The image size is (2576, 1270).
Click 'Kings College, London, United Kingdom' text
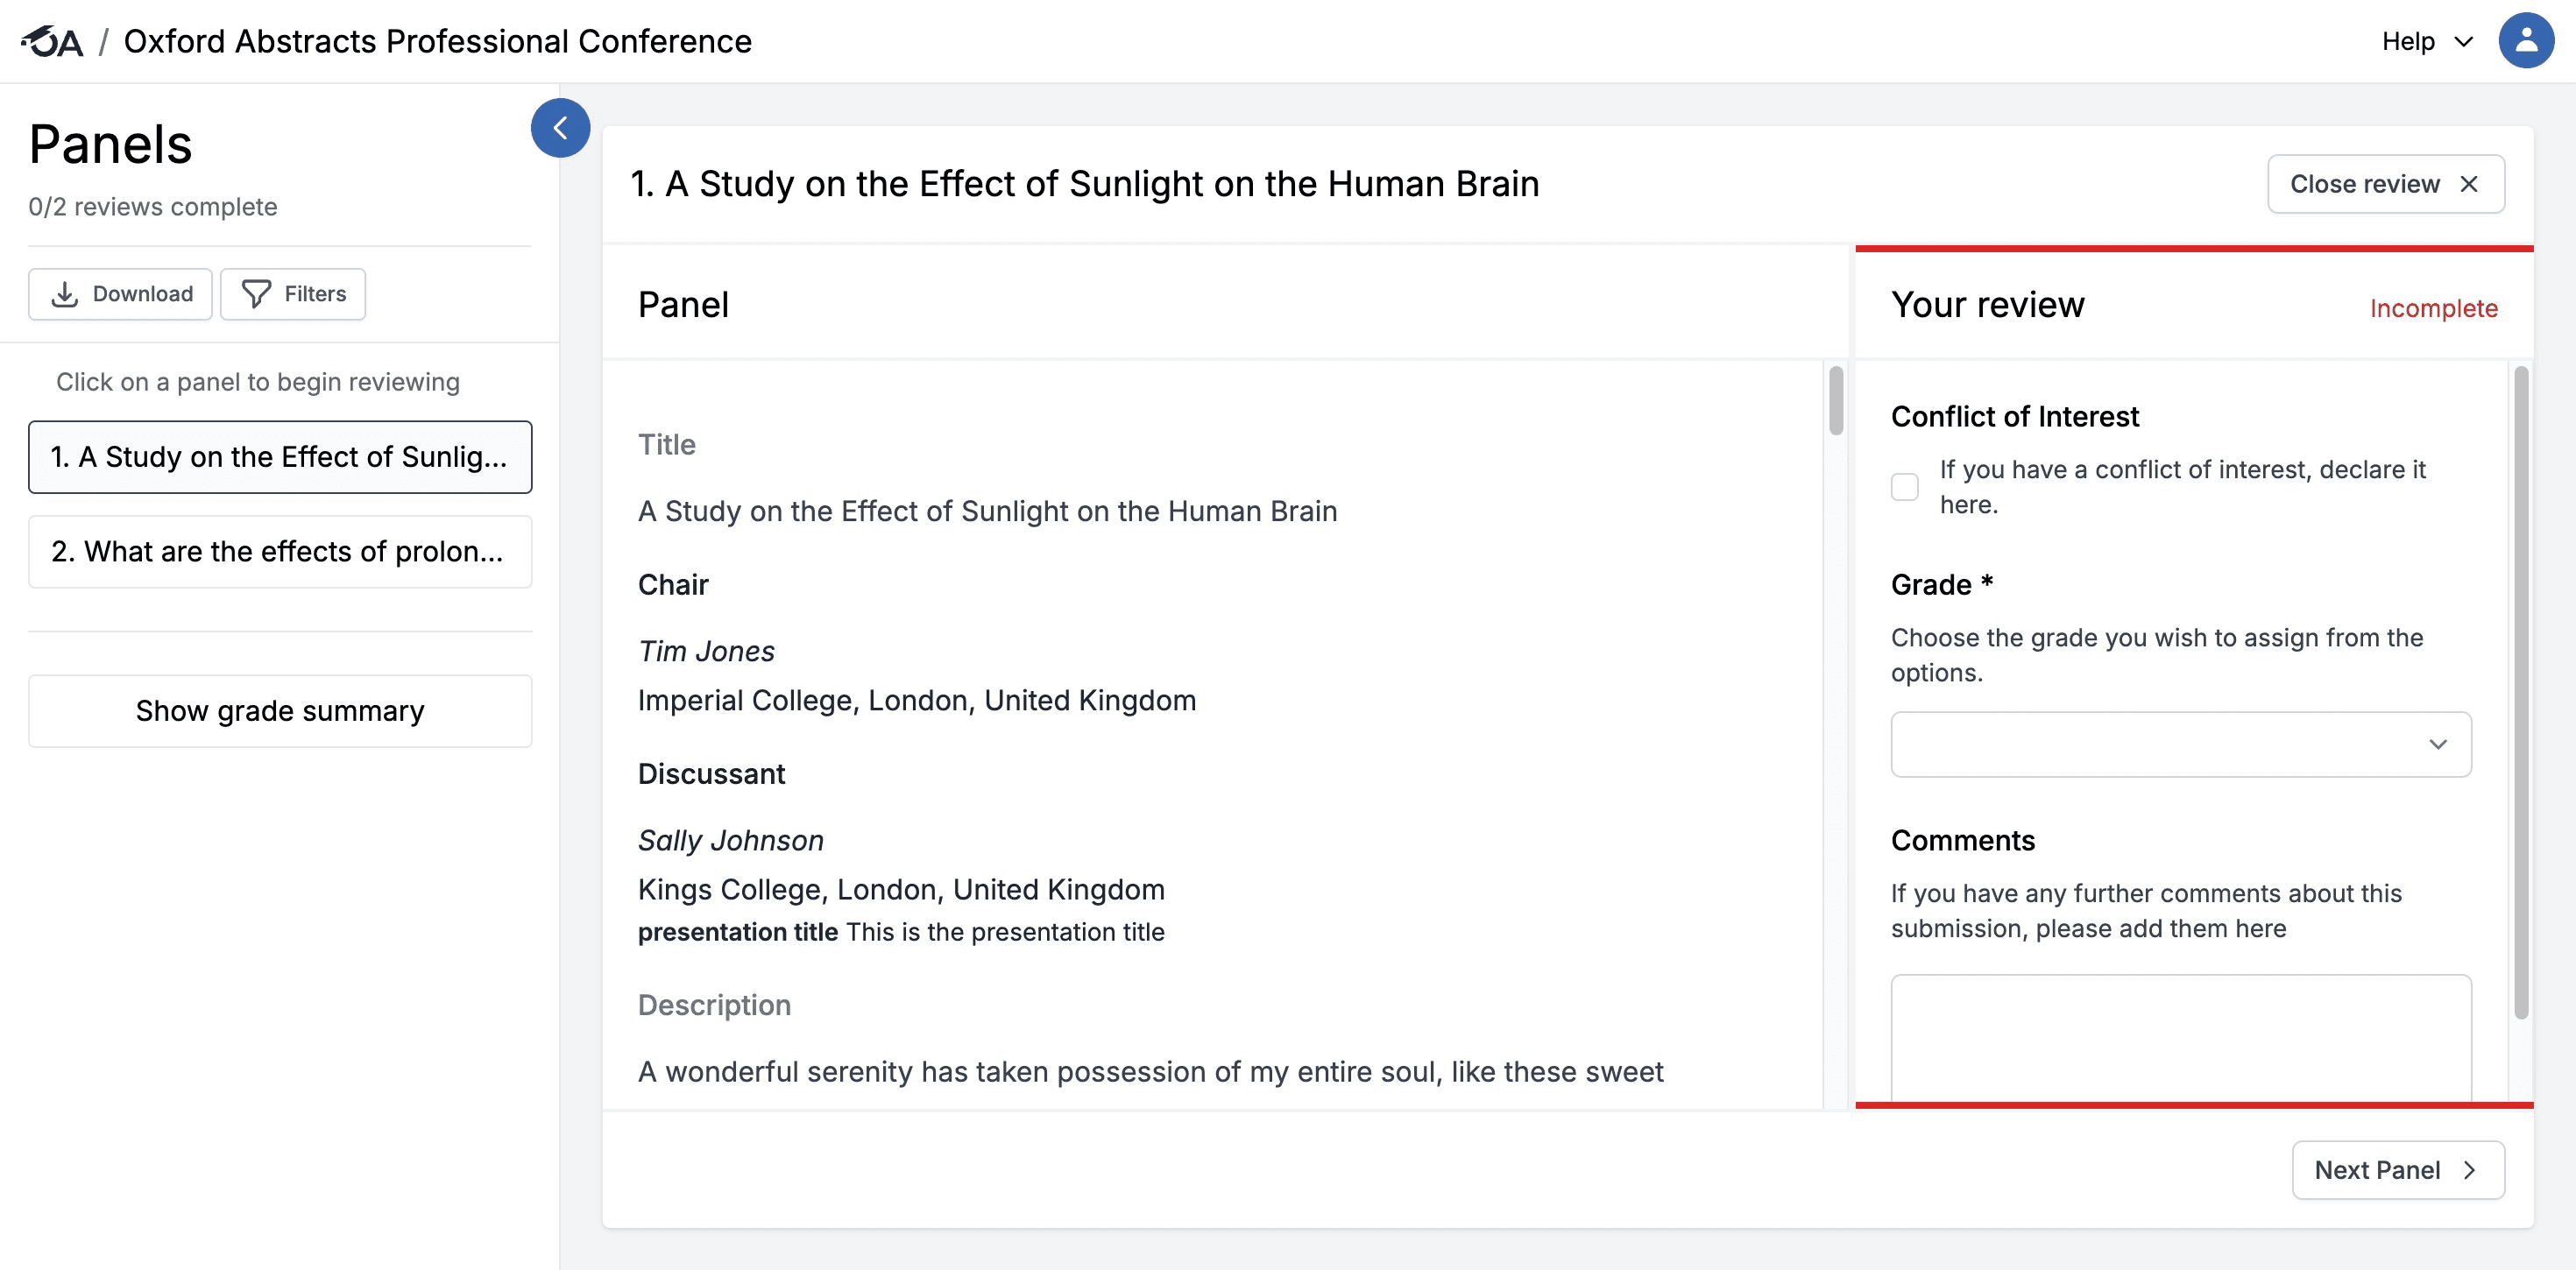[x=901, y=889]
